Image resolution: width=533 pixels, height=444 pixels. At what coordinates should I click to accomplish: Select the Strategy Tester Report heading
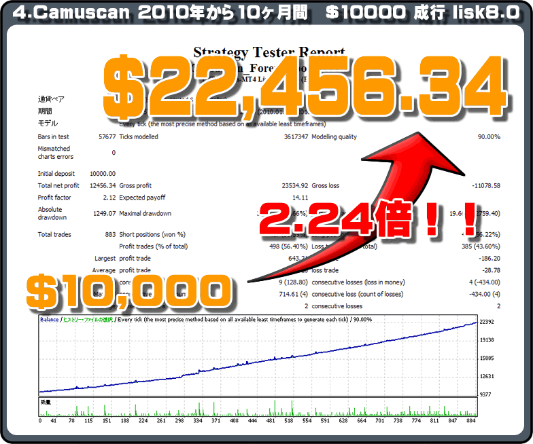tap(269, 52)
